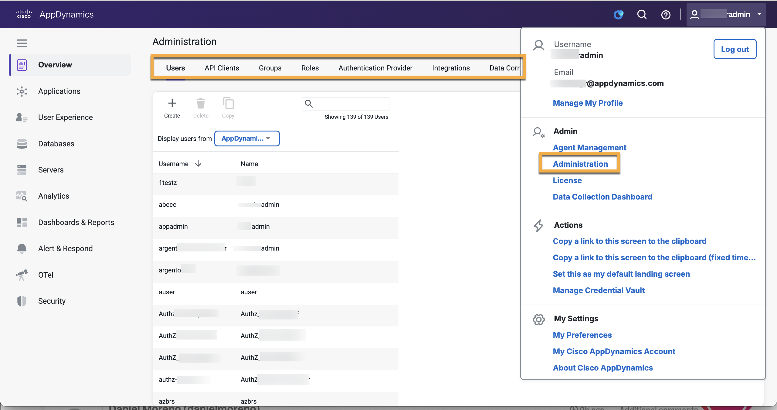
Task: Click Set this as my default landing screen
Action: [x=621, y=274]
